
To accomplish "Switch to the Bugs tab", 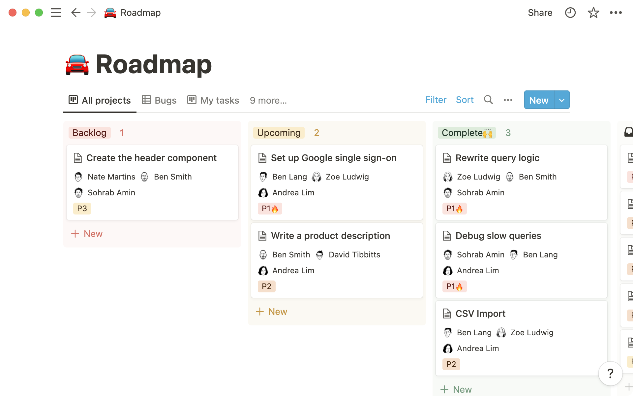I will point(159,100).
